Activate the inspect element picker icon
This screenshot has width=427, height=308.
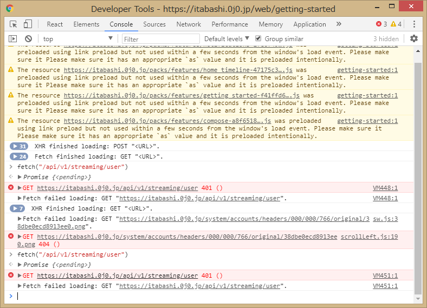click(14, 24)
